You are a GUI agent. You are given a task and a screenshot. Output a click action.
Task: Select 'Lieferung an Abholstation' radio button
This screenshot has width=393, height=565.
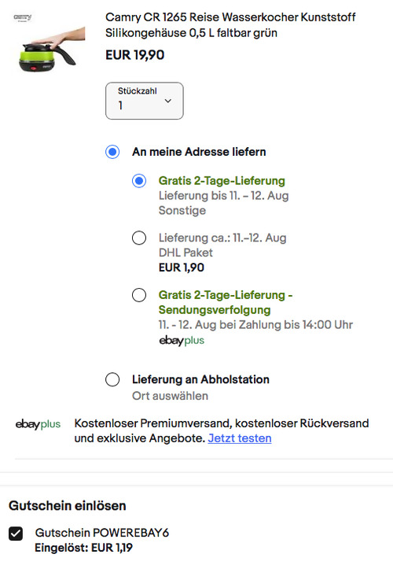[112, 379]
